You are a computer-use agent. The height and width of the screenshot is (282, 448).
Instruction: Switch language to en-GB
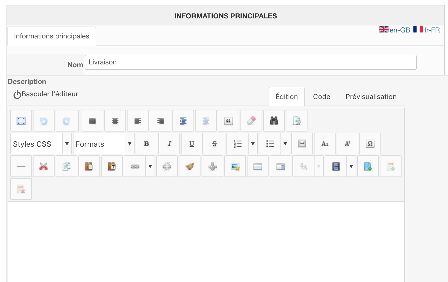394,30
